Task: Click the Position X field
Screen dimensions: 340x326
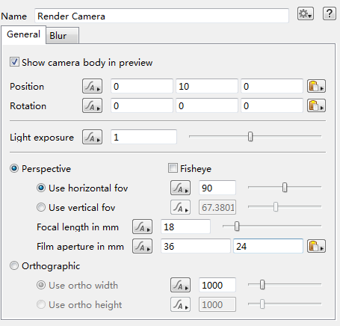Action: (x=142, y=86)
